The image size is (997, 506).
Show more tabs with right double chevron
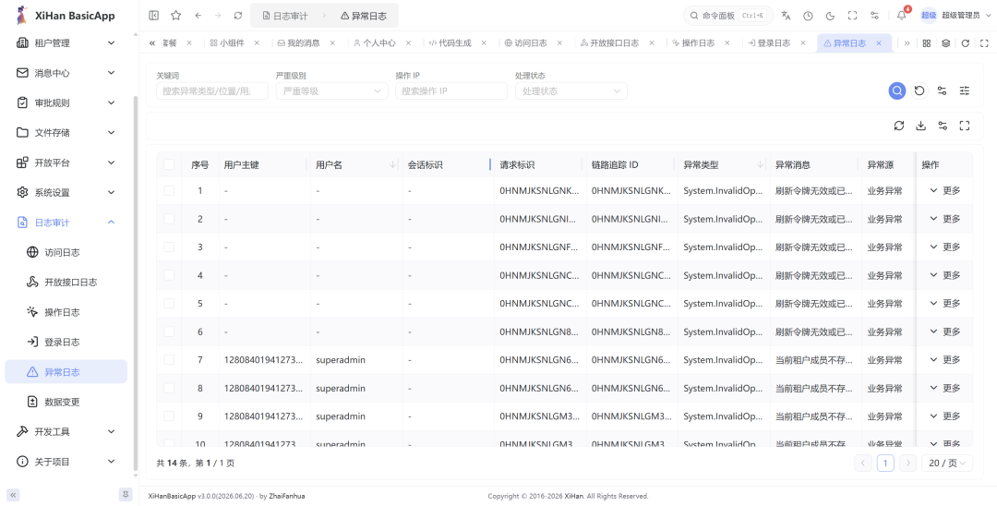tap(907, 43)
